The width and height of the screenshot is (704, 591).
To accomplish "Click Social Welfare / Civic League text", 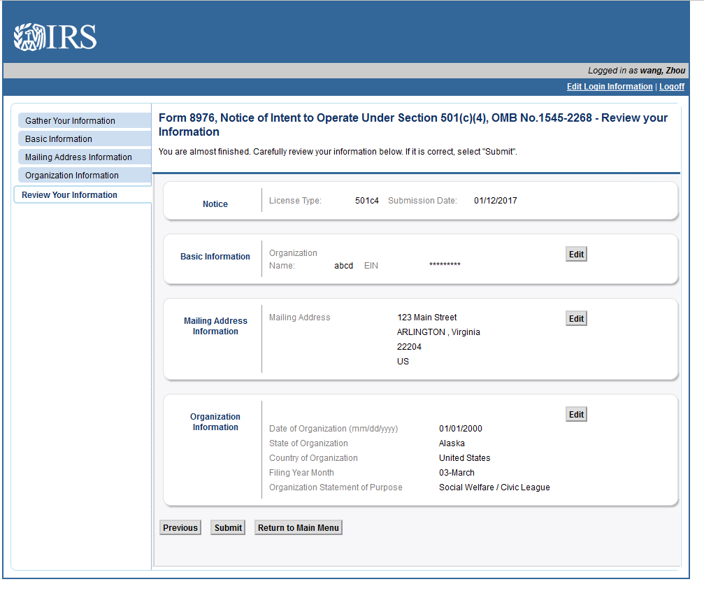I will click(494, 487).
